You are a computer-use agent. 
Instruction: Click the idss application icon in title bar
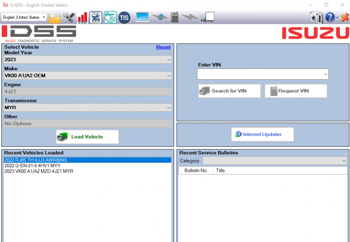click(x=5, y=5)
